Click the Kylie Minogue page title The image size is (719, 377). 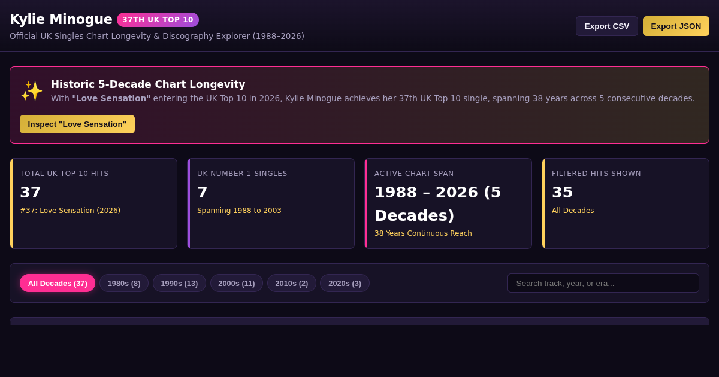[61, 19]
